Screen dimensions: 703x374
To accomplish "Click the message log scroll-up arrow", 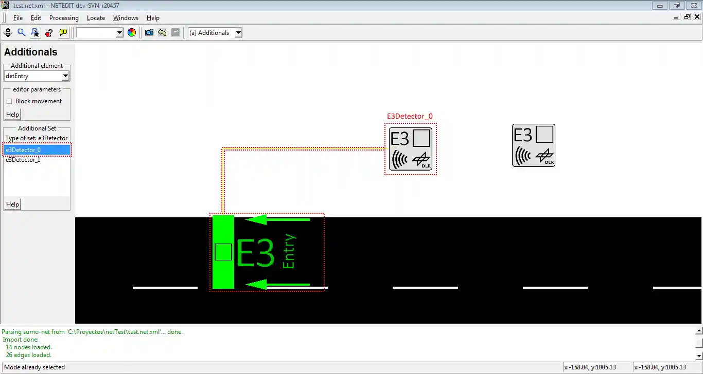I will tap(698, 331).
